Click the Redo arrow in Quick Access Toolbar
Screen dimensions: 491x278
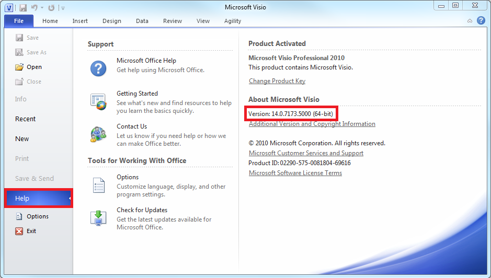(x=51, y=8)
